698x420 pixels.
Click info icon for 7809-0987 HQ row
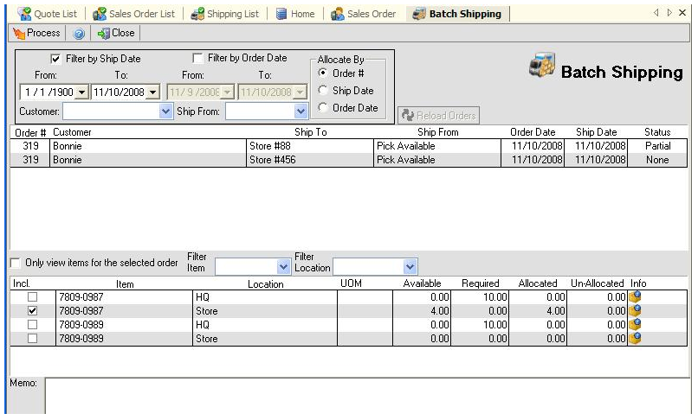637,296
